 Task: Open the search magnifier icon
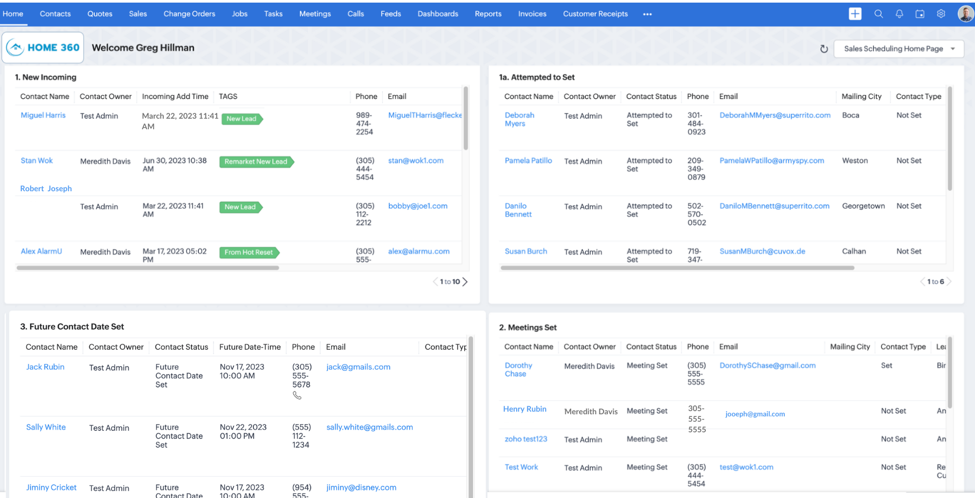[879, 14]
